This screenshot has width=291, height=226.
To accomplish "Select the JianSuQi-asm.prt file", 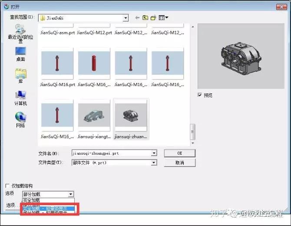I will pyautogui.click(x=57, y=33).
